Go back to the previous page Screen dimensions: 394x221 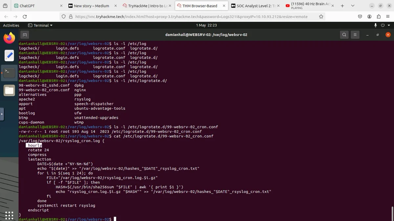(6, 17)
